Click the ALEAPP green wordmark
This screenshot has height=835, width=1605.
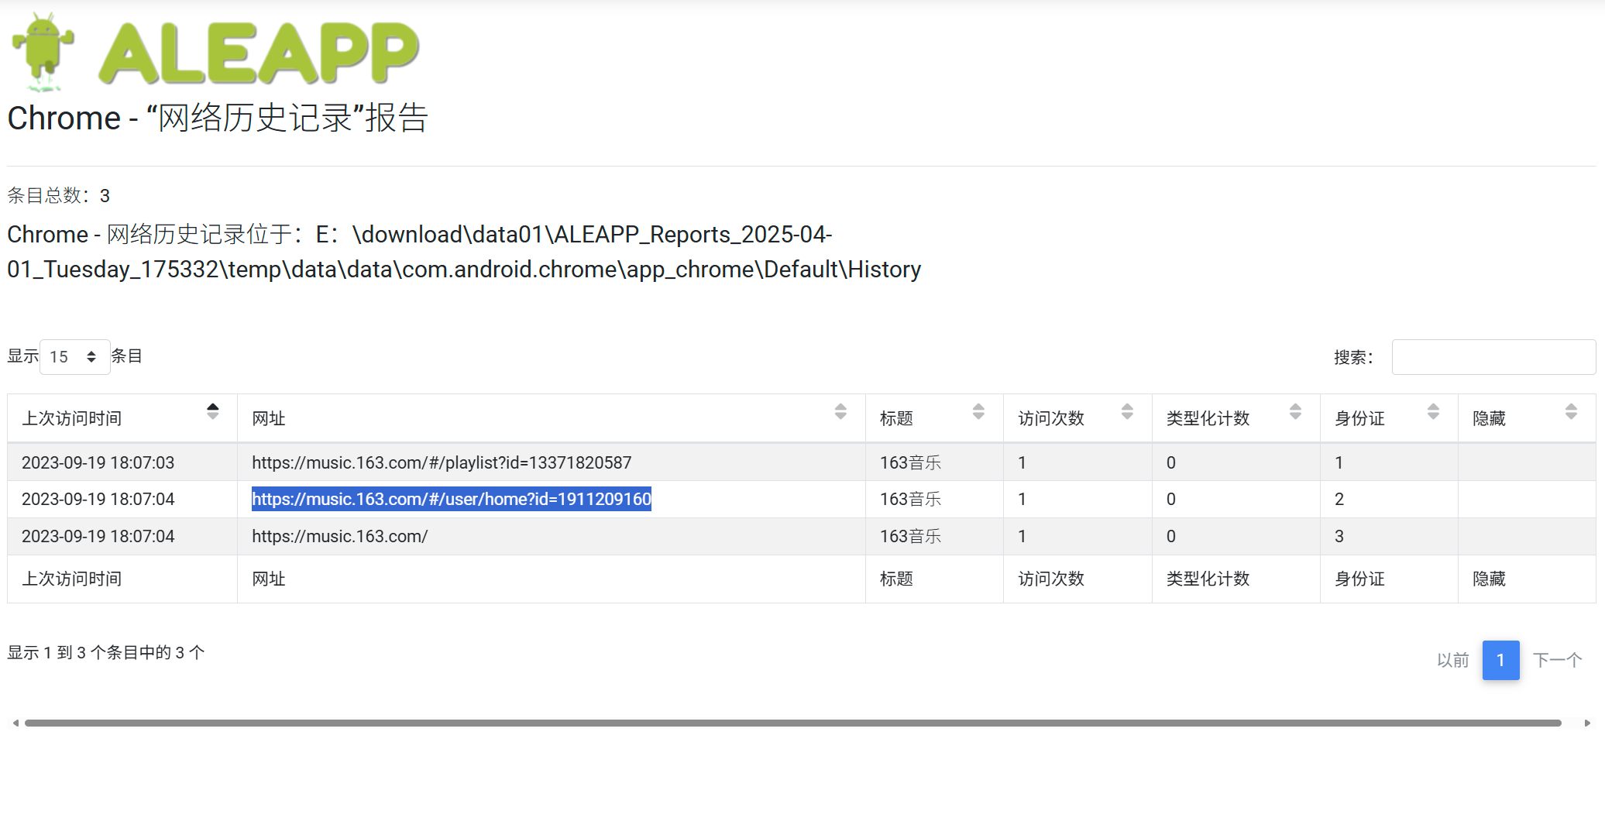[x=259, y=52]
